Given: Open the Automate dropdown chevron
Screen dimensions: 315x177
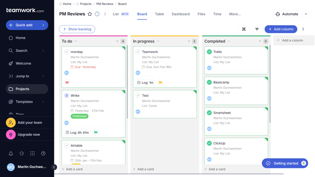Looking at the screenshot, I should [306, 14].
